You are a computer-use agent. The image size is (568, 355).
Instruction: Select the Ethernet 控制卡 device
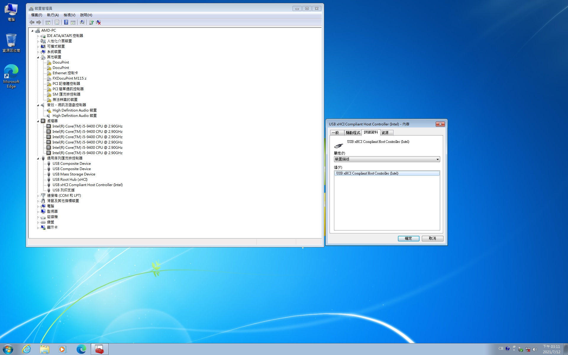coord(65,73)
